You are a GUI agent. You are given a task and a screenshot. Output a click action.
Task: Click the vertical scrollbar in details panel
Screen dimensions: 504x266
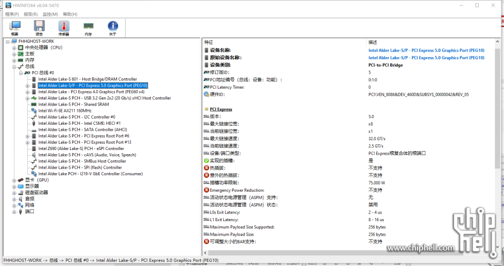pos(498,109)
